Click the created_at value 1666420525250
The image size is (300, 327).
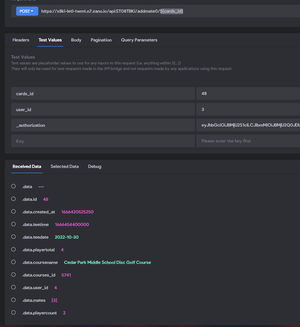point(77,212)
